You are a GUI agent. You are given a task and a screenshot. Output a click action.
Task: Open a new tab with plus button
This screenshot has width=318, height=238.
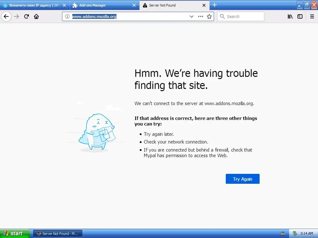coord(215,5)
